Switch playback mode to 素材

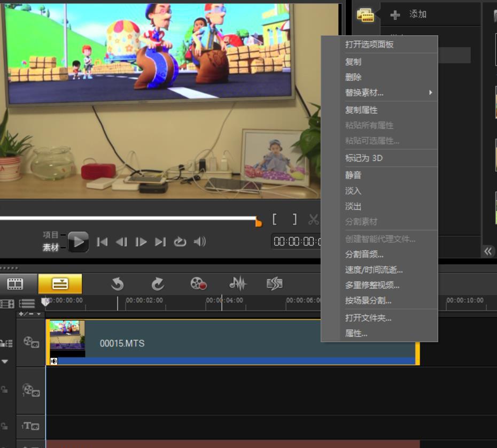[x=51, y=248]
